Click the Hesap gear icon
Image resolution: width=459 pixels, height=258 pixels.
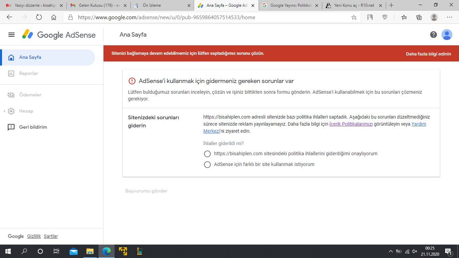[x=11, y=111]
